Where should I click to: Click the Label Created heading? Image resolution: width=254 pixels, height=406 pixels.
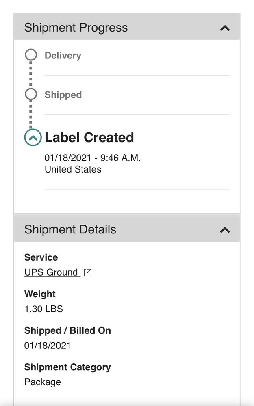pos(89,138)
